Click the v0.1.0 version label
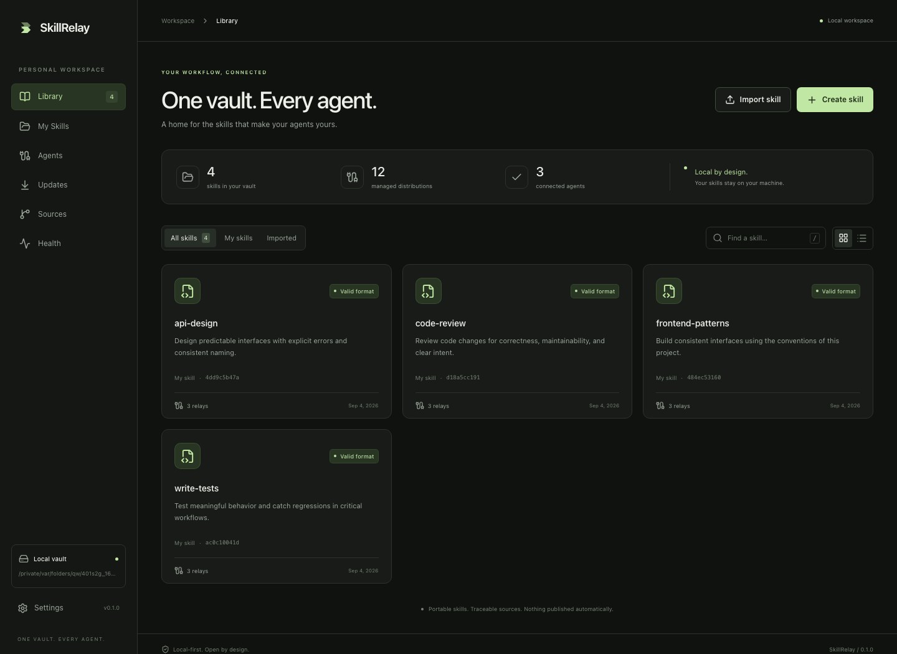The image size is (897, 654). click(x=112, y=608)
